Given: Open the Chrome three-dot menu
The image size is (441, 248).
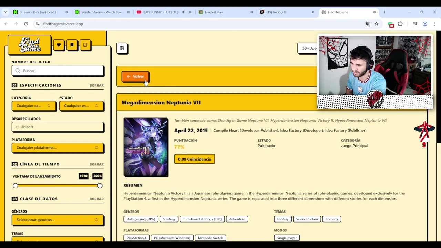Looking at the screenshot, I should 435,24.
